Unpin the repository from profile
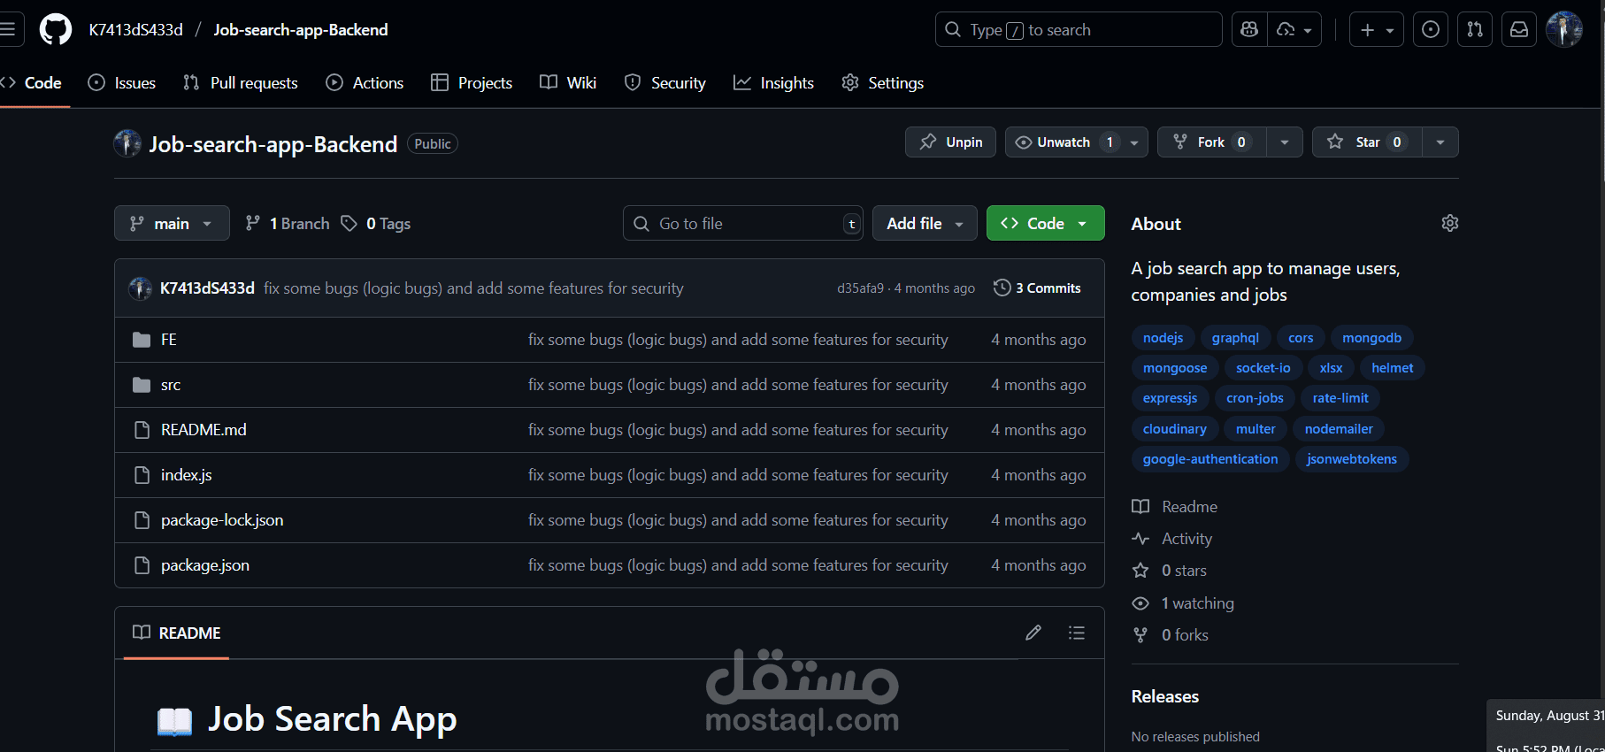The image size is (1605, 752). pyautogui.click(x=950, y=142)
